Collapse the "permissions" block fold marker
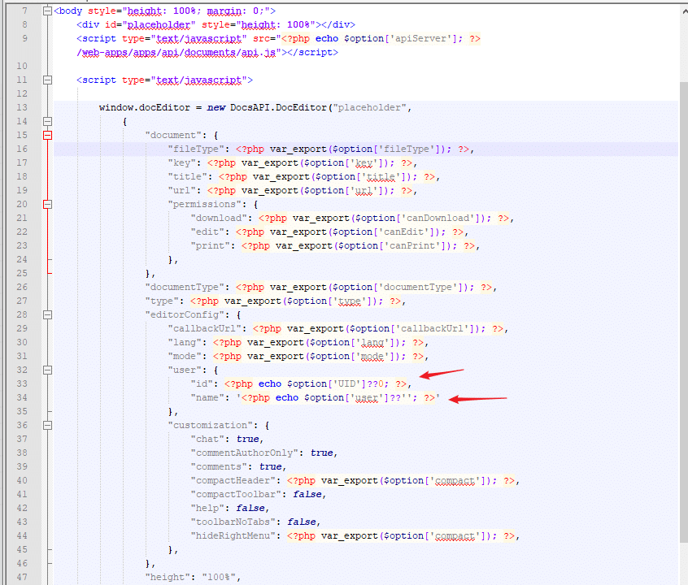 (47, 205)
